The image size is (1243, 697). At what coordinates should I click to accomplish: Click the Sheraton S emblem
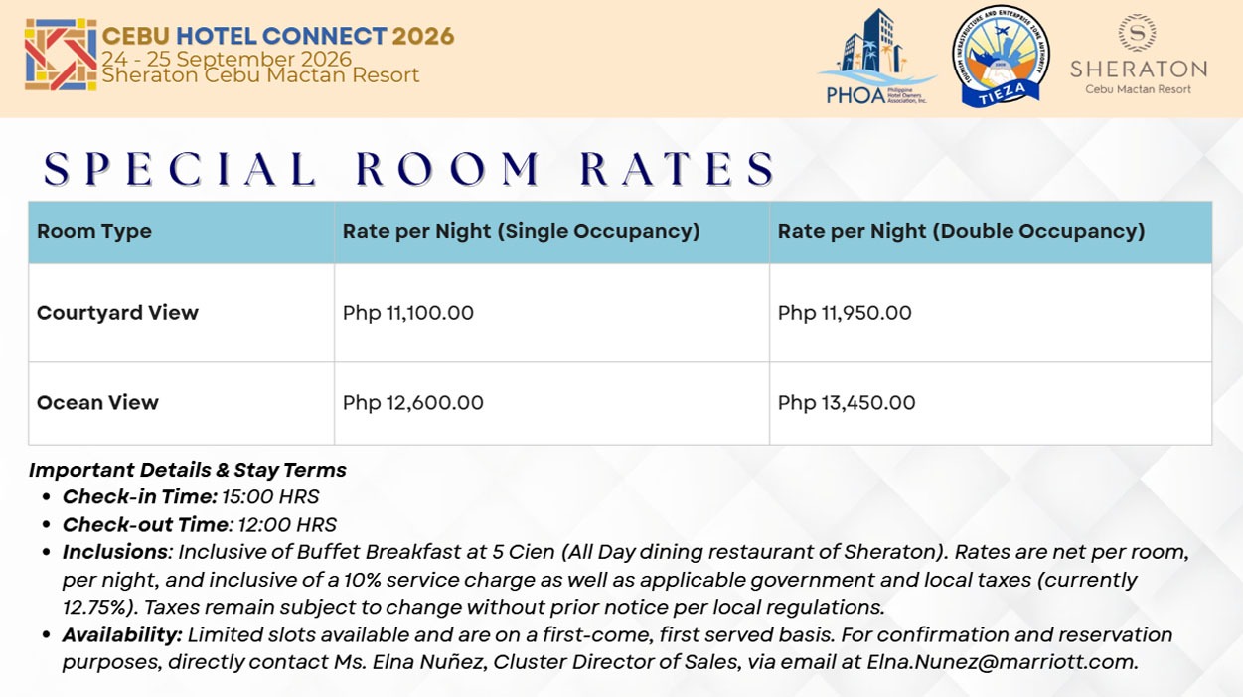[1138, 32]
